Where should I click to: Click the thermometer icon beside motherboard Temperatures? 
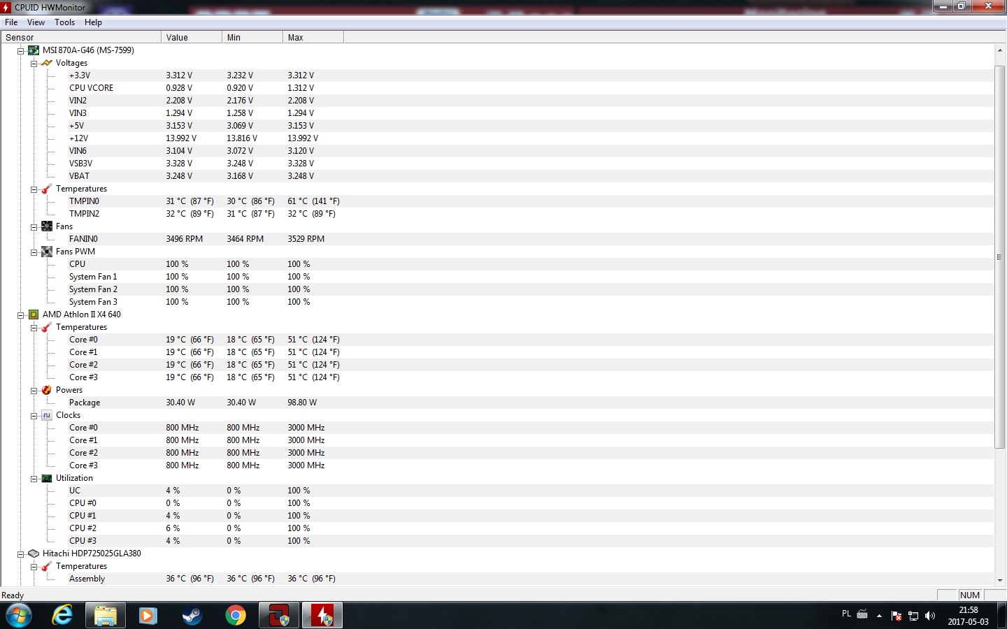47,189
